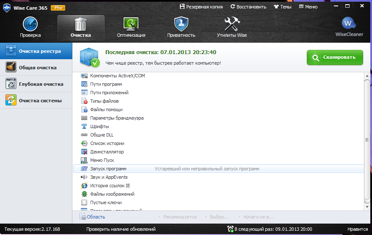
Task: Click the Типы файлов row icon
Action: [84, 101]
